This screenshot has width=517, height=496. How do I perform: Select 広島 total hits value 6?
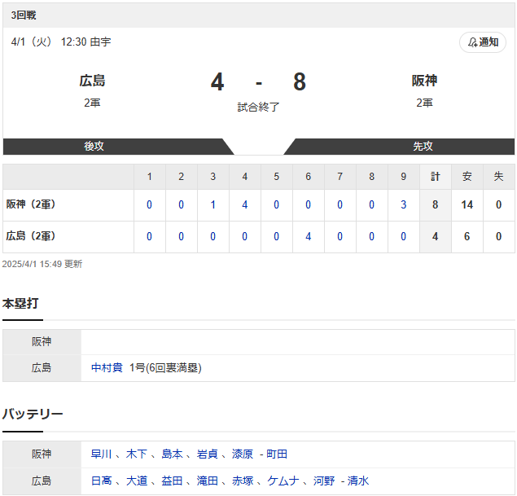tap(467, 236)
